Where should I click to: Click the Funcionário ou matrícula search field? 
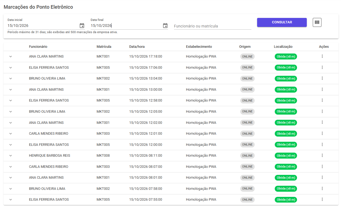(213, 26)
